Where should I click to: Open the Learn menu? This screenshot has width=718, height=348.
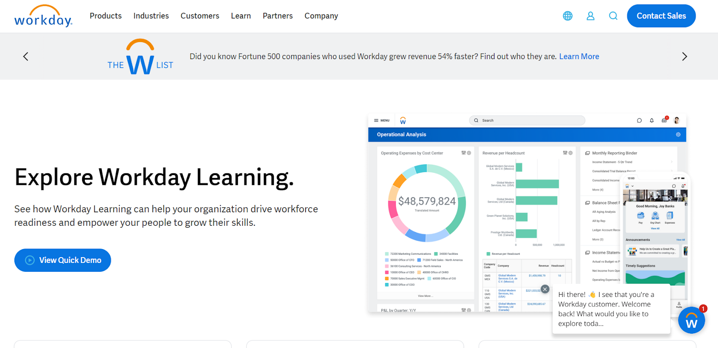coord(241,16)
